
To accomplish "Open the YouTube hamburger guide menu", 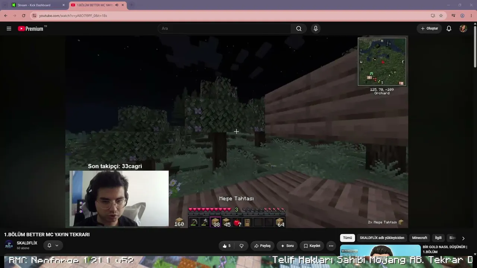I will (9, 29).
